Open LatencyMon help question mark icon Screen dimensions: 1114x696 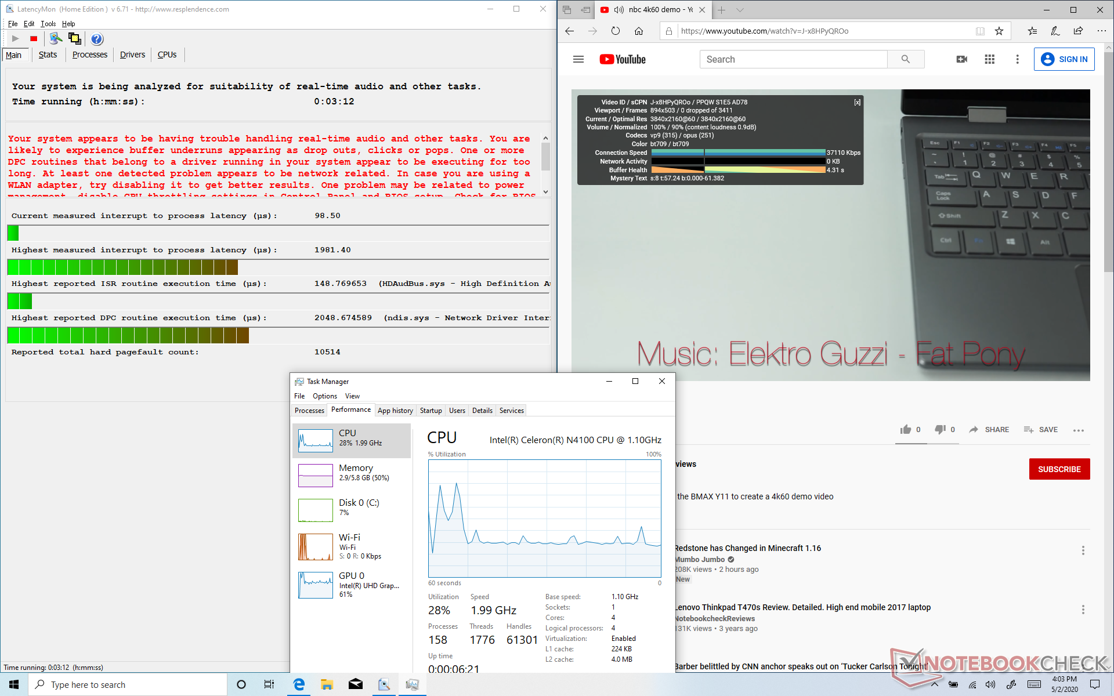tap(97, 39)
